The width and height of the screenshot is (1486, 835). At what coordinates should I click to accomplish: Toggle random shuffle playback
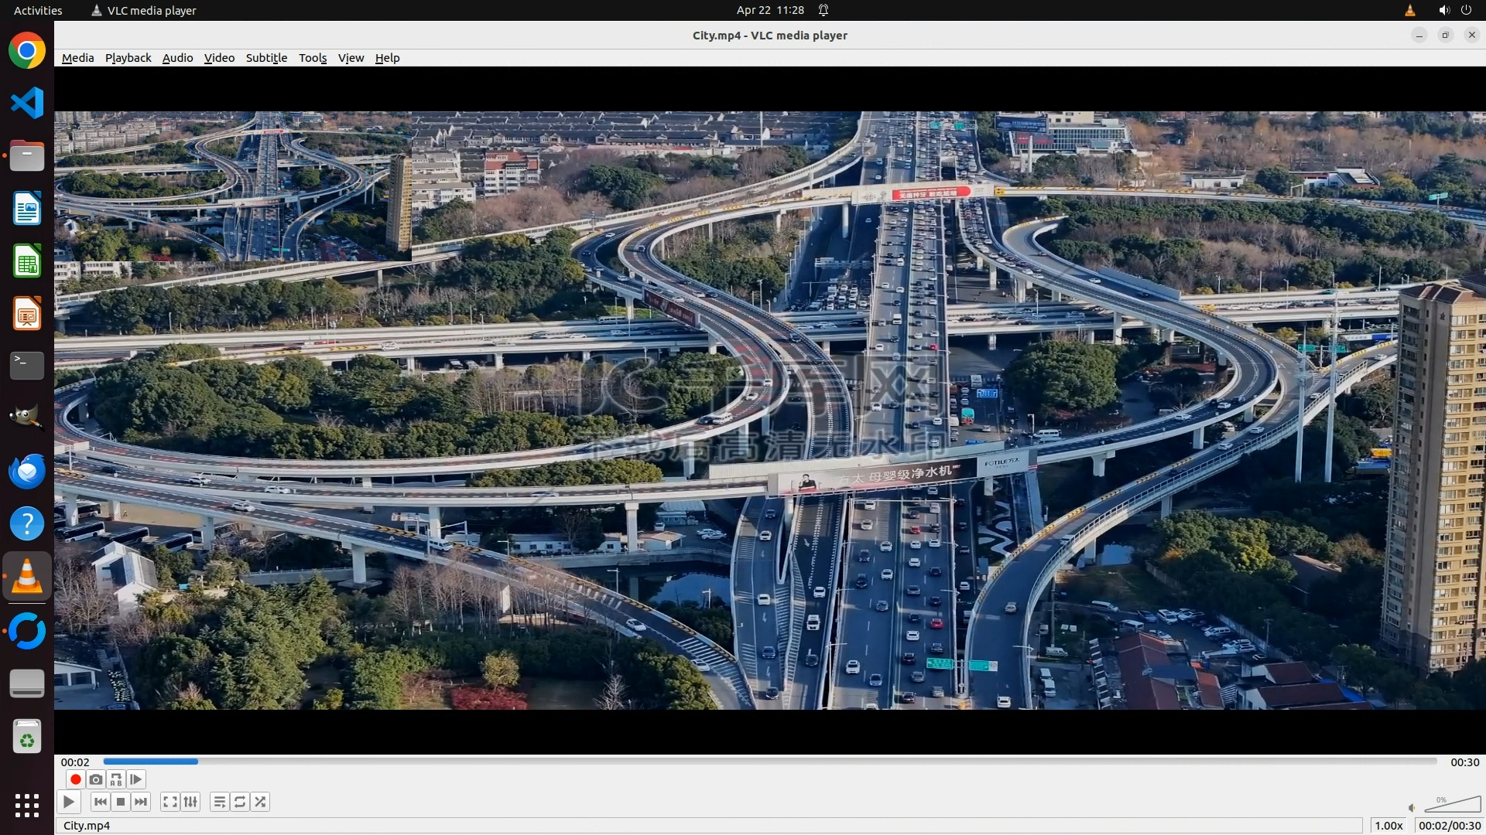point(261,802)
